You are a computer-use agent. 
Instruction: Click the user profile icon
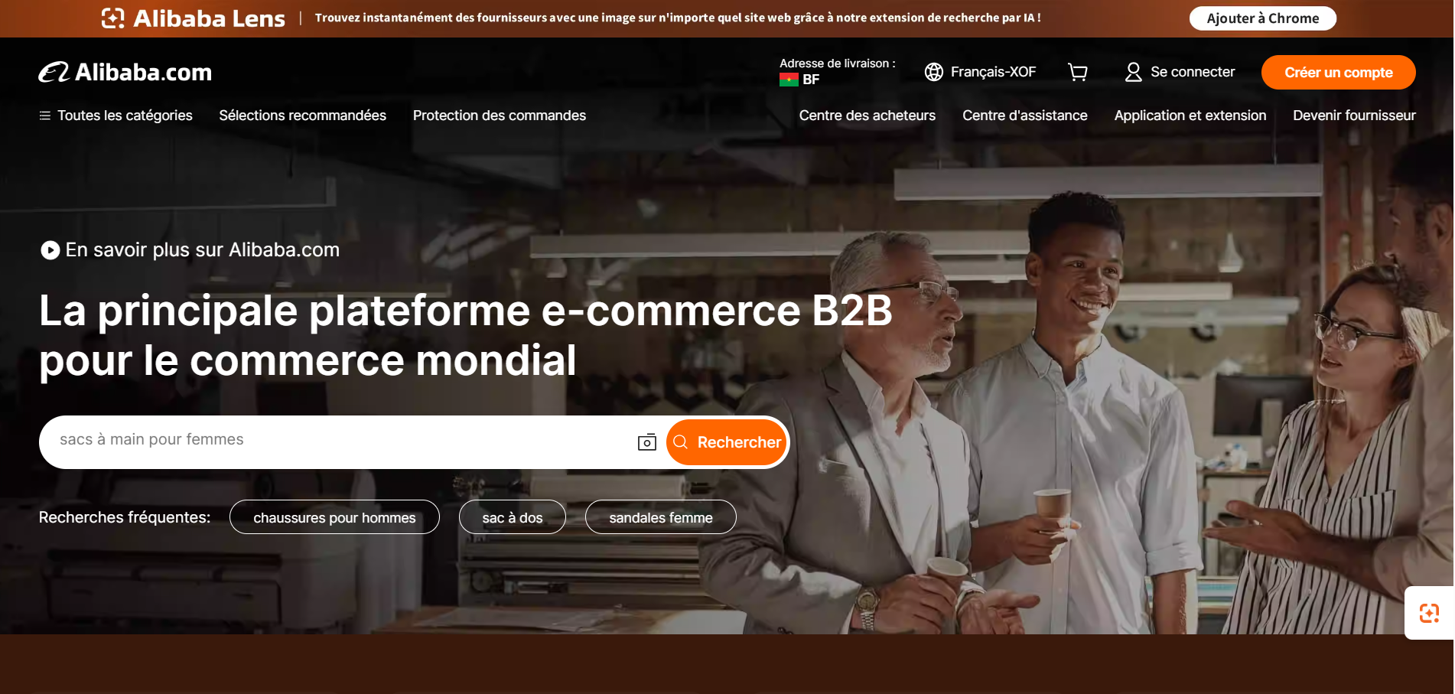(1133, 72)
